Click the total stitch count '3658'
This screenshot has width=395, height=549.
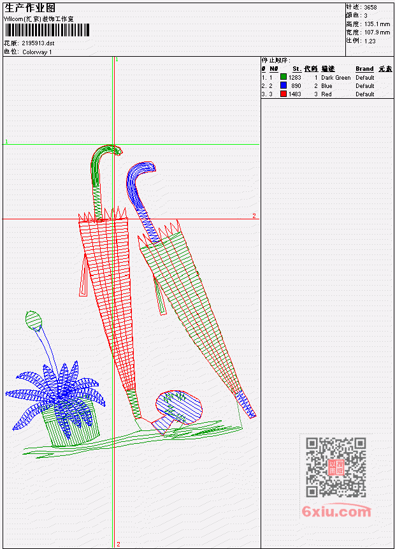click(x=370, y=7)
